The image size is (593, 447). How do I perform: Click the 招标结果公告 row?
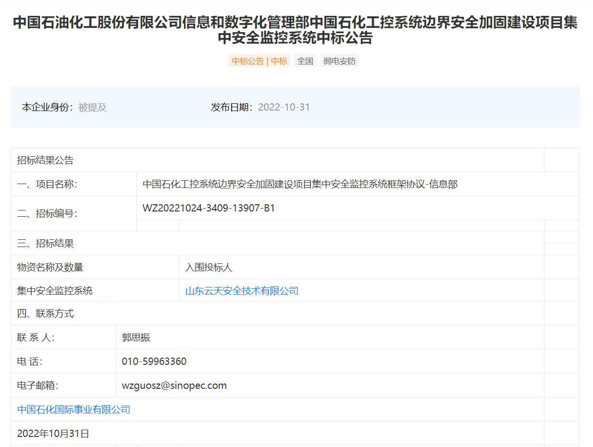tap(278, 160)
